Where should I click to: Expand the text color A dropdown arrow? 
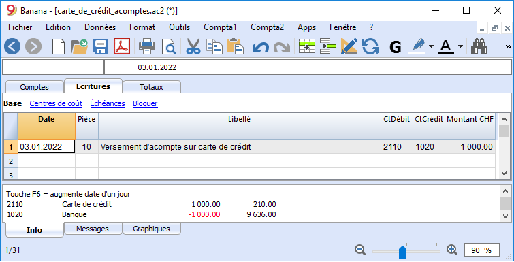click(x=460, y=46)
